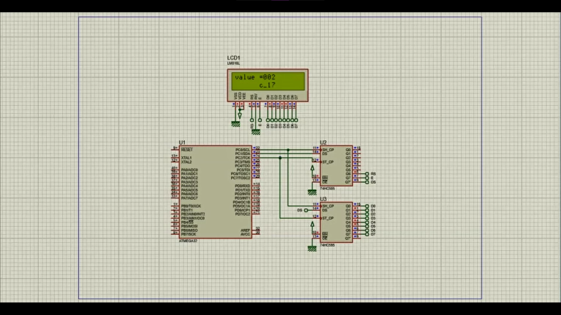
Task: Click the wire junction dot on SH_CP line
Action: click(x=288, y=150)
